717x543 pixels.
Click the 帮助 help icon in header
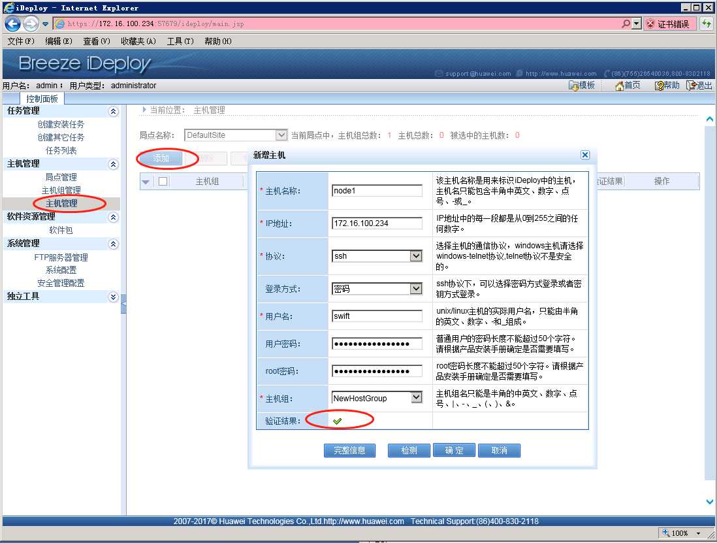click(x=667, y=86)
